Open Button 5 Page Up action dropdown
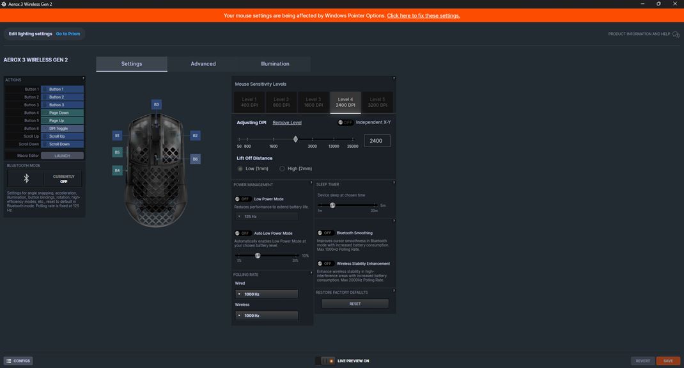Viewport: 684px width, 368px height. (x=63, y=120)
